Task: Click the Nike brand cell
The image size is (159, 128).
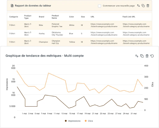Action: [41, 25]
